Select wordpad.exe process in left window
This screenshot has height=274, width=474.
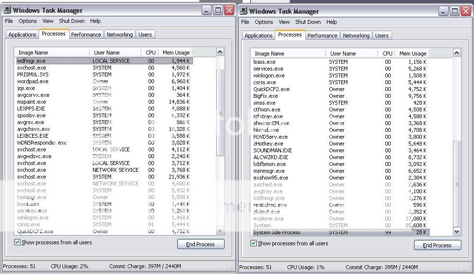(104, 81)
